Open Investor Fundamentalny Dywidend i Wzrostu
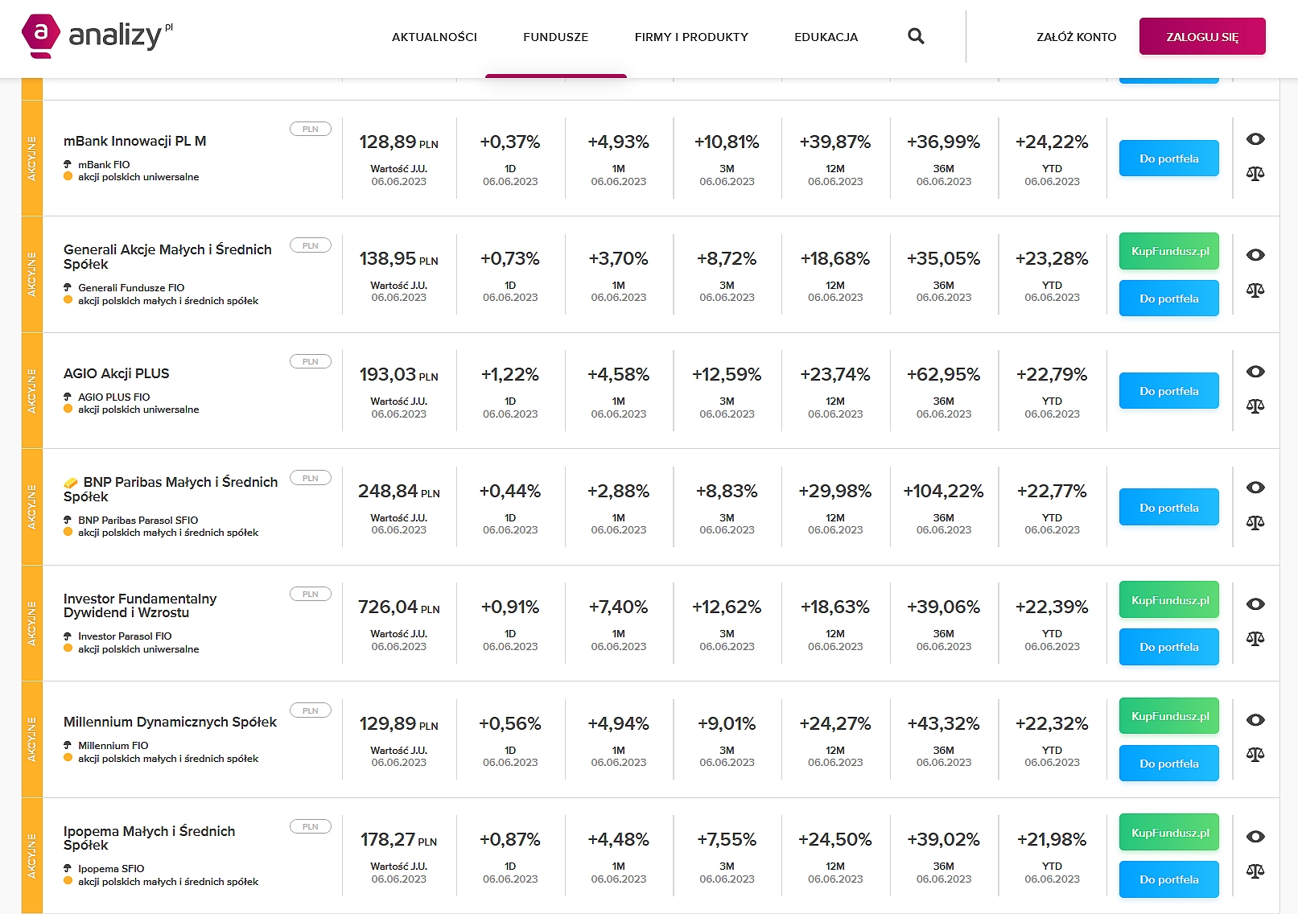This screenshot has height=914, width=1298. 140,606
